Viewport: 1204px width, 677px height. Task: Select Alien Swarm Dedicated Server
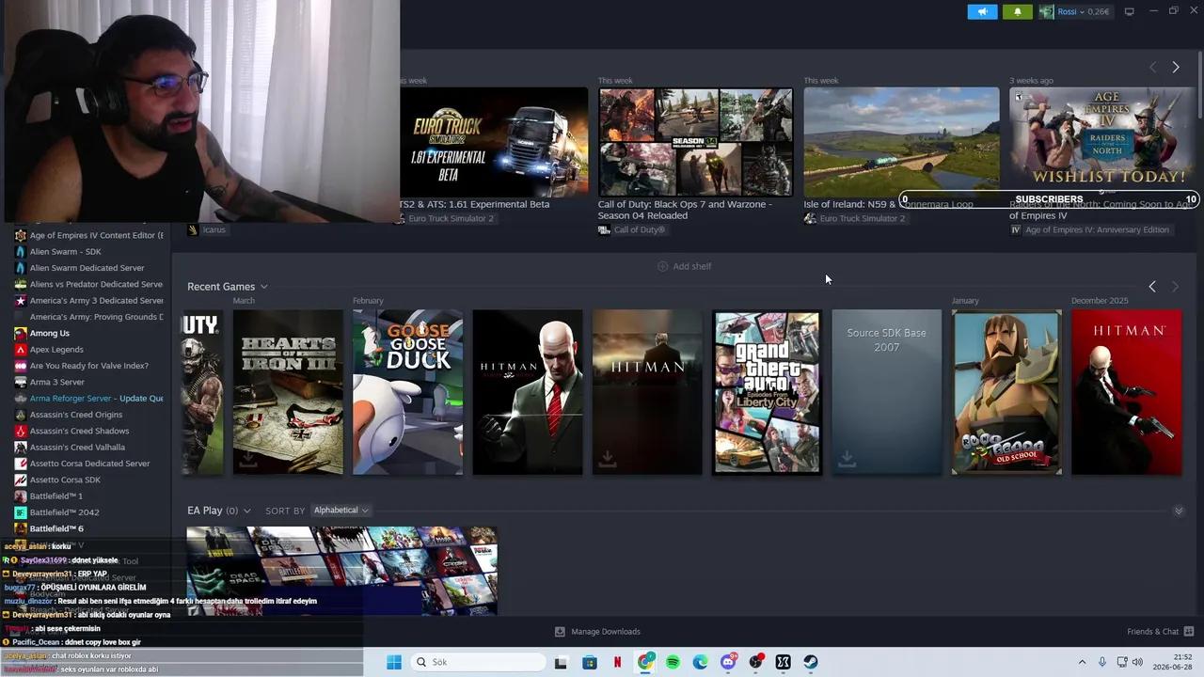87,268
